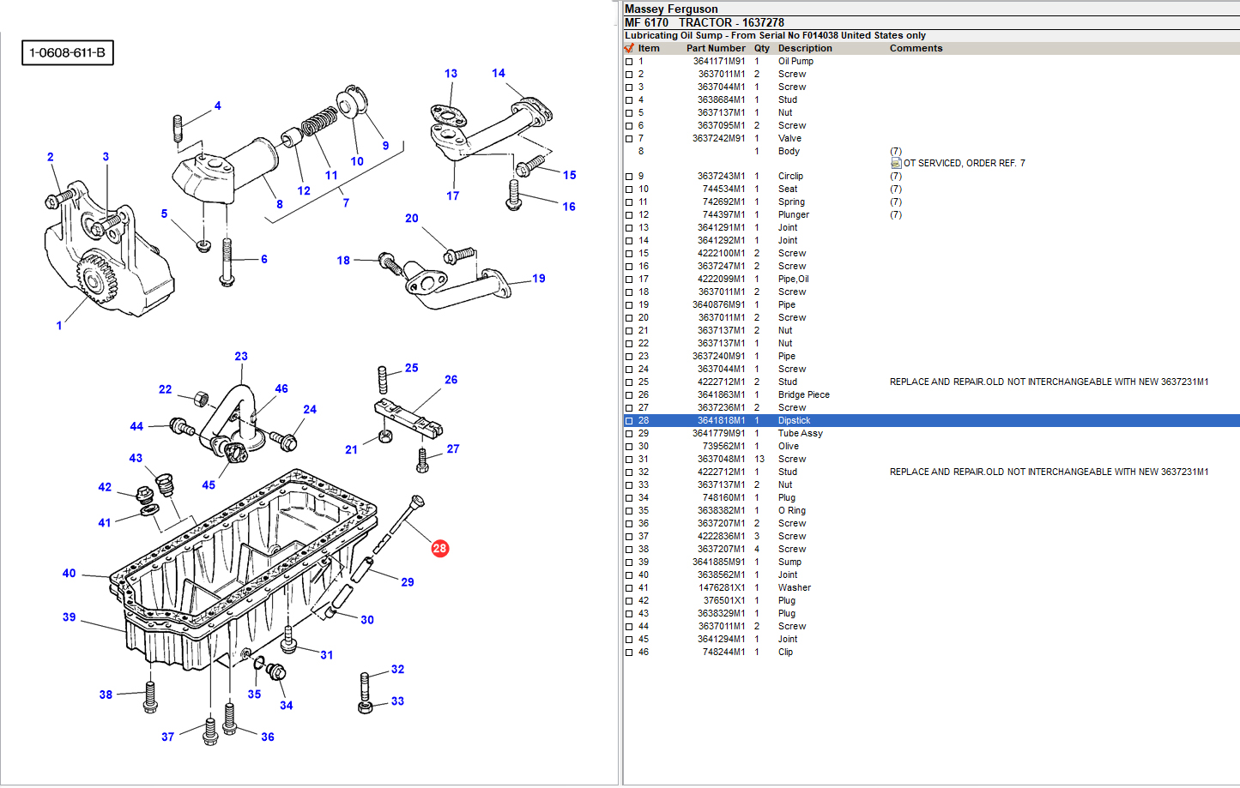This screenshot has width=1240, height=788.
Task: Select callout number 14 in the diagram
Action: tap(499, 73)
